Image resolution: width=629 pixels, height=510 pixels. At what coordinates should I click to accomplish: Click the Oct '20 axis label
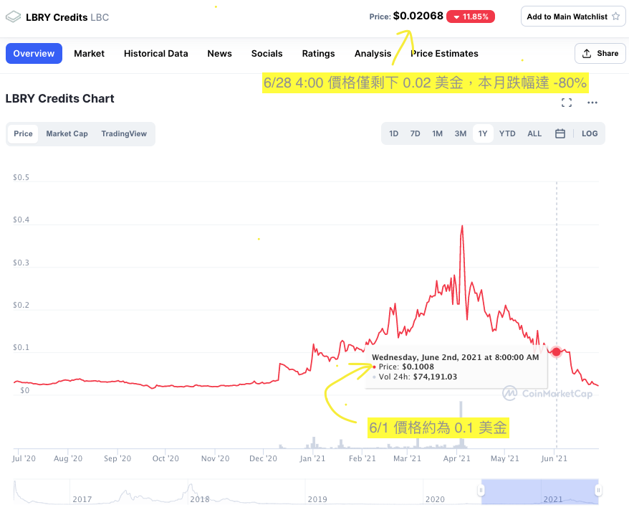165,458
